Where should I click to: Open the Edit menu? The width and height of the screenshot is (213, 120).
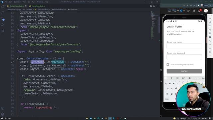point(11,2)
